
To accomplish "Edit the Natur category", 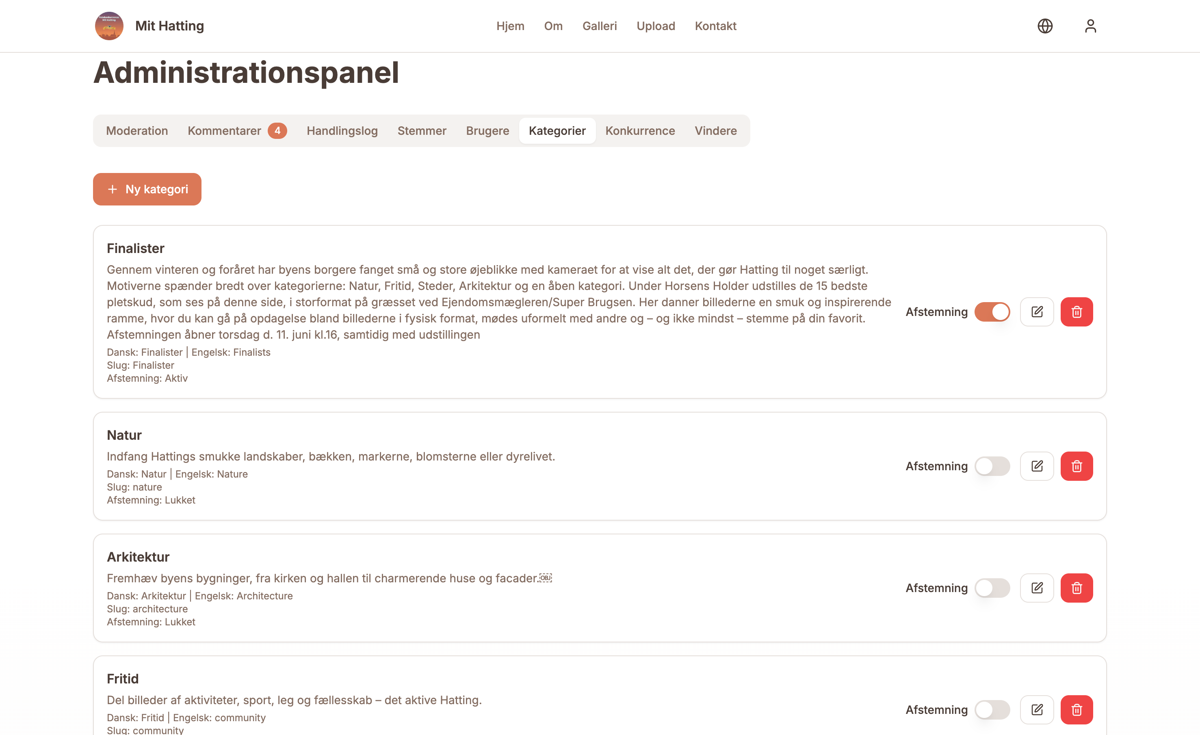I will click(x=1037, y=466).
